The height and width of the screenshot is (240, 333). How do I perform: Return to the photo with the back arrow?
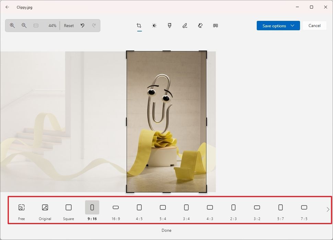pyautogui.click(x=7, y=7)
